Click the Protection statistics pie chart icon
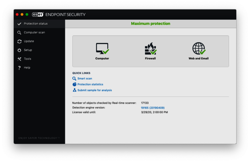The image size is (250, 162). 74,84
